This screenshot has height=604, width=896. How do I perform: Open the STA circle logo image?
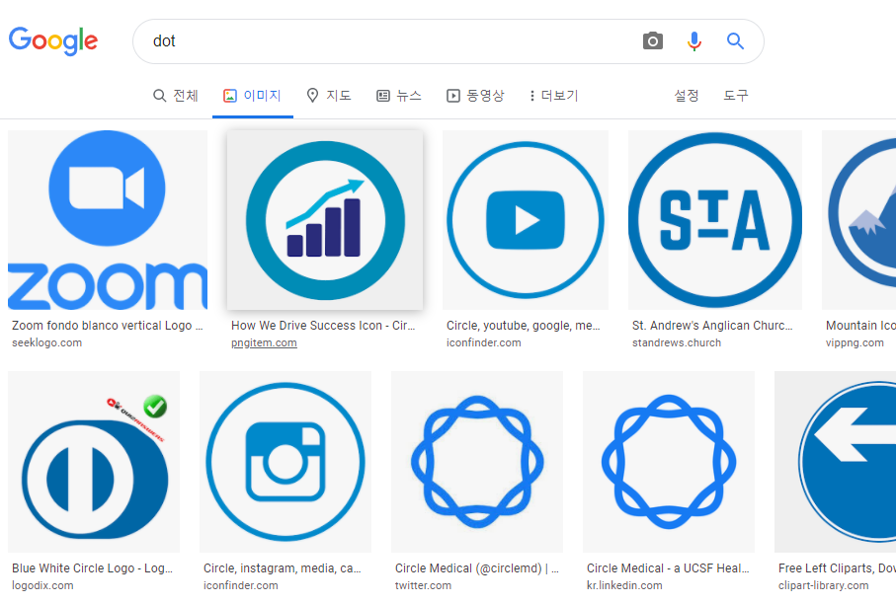coord(715,220)
